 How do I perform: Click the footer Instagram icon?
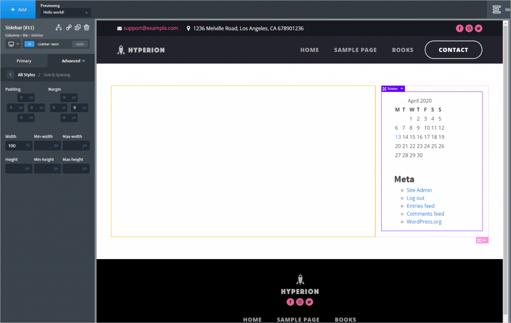(x=300, y=302)
